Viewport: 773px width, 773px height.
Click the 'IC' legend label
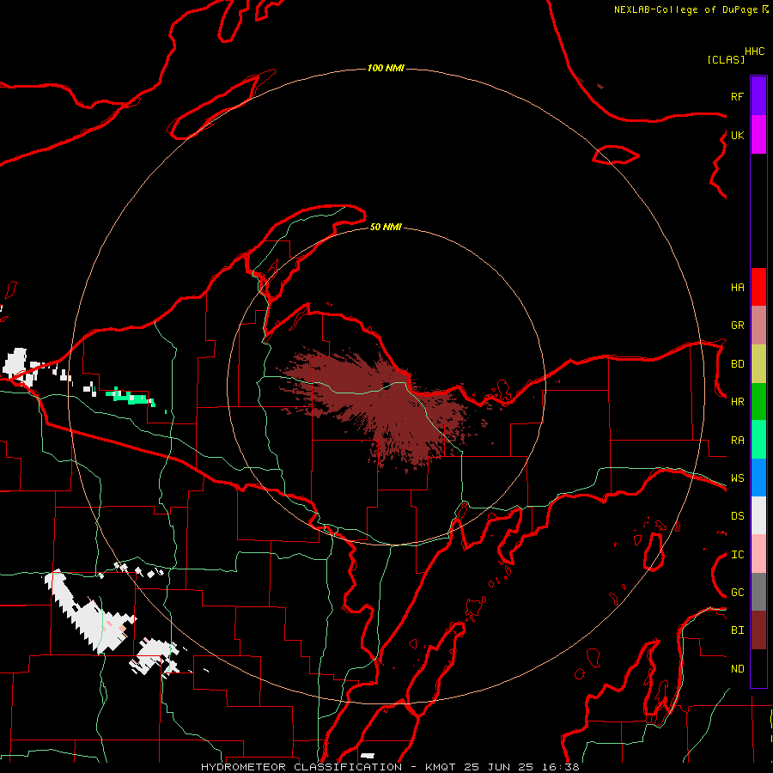click(x=737, y=555)
